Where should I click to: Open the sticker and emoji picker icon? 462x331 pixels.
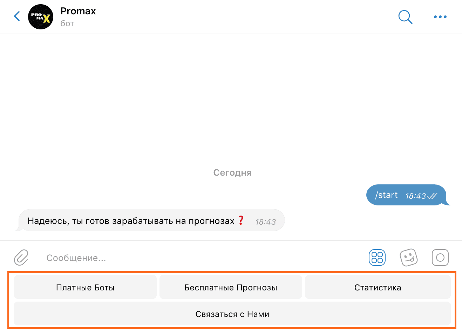coord(409,257)
